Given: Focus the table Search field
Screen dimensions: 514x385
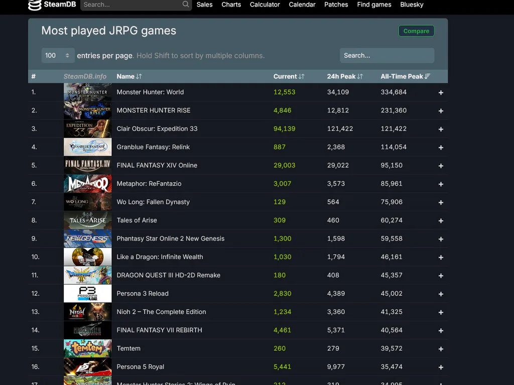Looking at the screenshot, I should click(x=387, y=55).
